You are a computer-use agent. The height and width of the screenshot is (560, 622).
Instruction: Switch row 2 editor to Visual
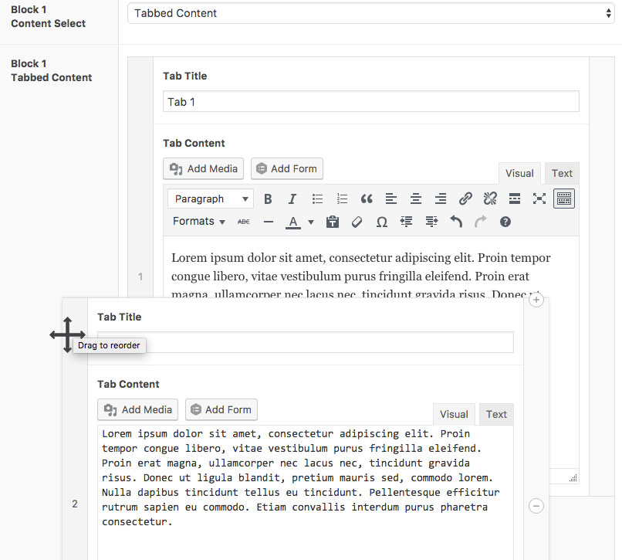tap(454, 415)
